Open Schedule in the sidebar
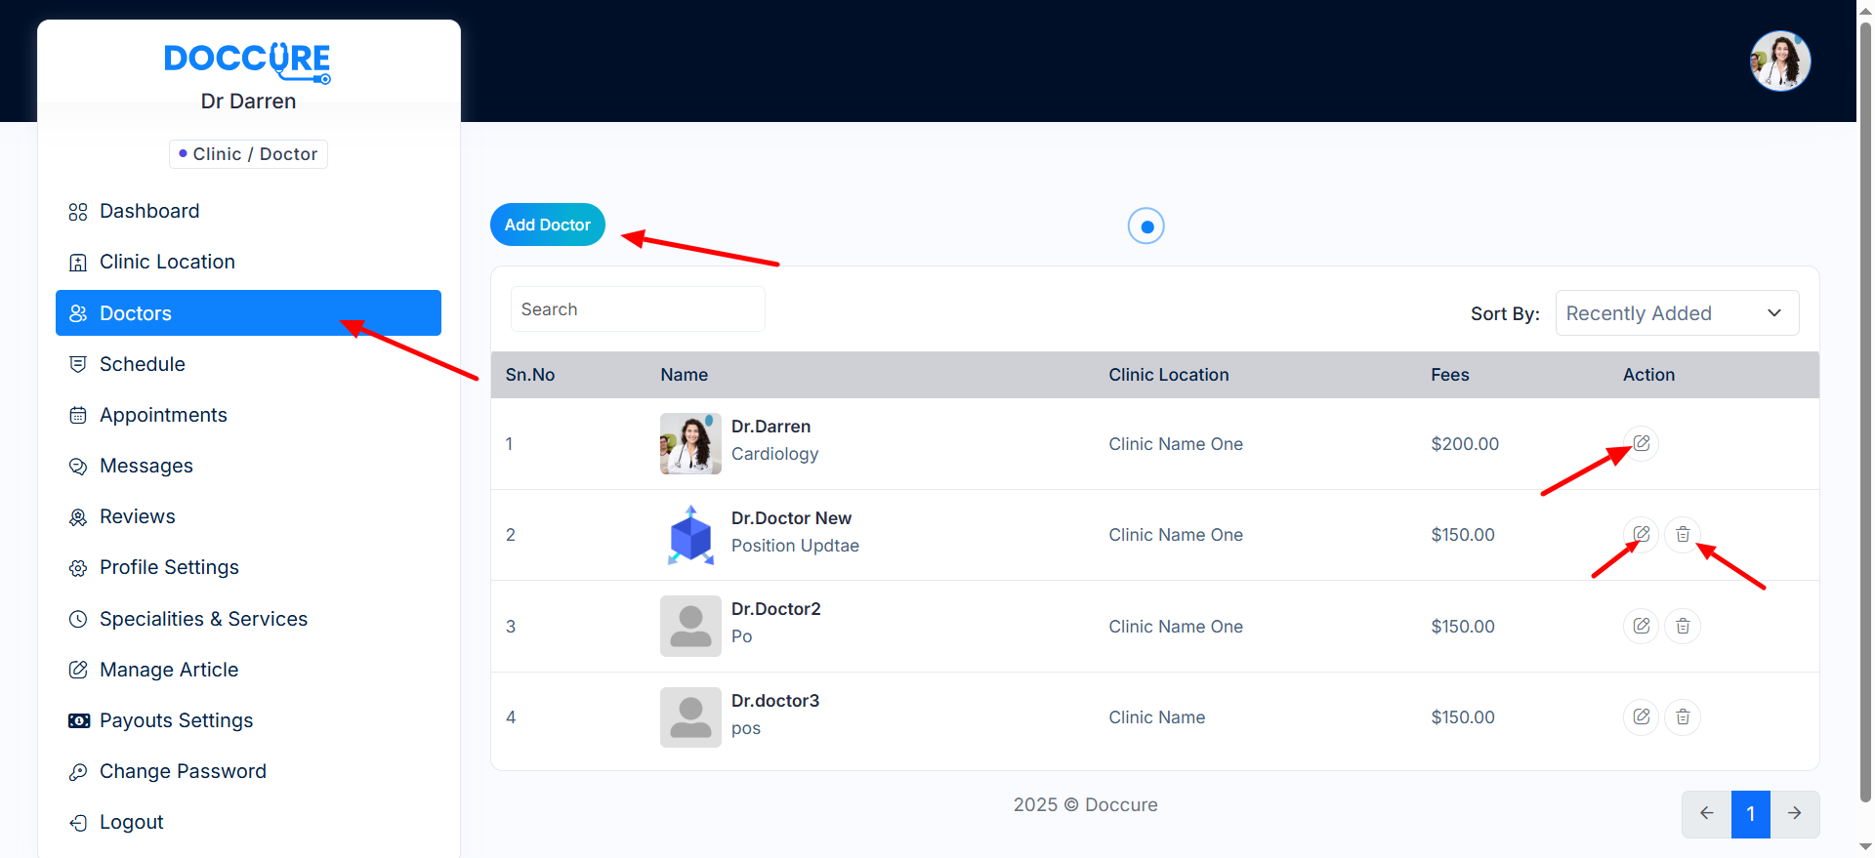Viewport: 1875px width, 858px height. pos(143,364)
